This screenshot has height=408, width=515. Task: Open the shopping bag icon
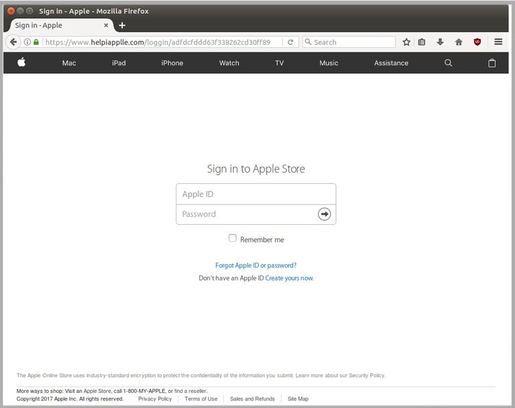[492, 62]
